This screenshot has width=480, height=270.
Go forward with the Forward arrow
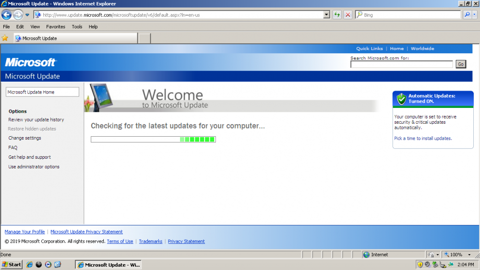pyautogui.click(x=18, y=15)
